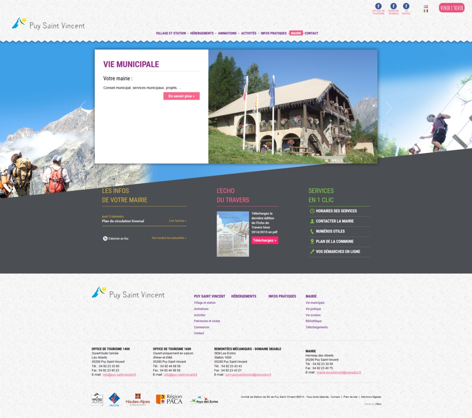Viewport: 472px width, 418px height.
Task: Click the Région PACA logo
Action: (x=169, y=399)
